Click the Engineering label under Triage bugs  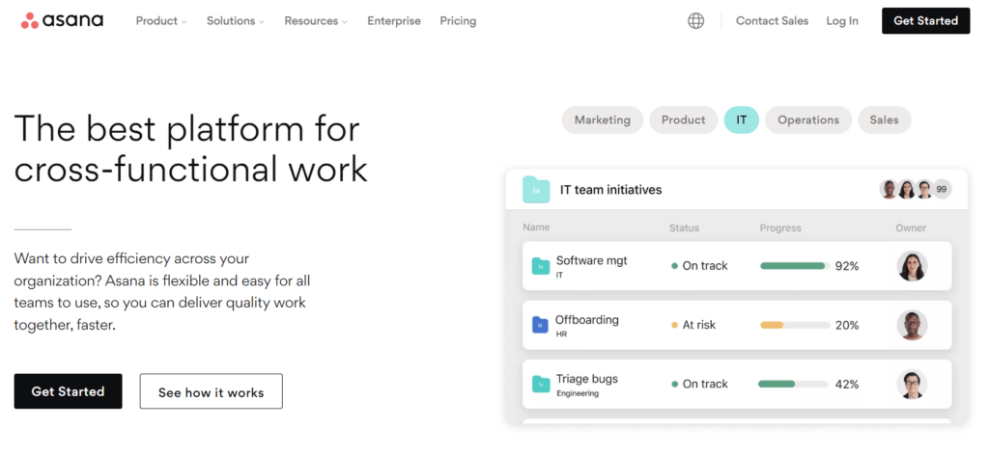pos(578,393)
